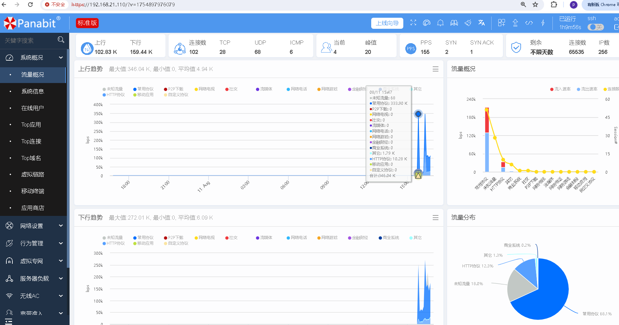Open the 下行趋势 chart hamburger menu
Screen dimensions: 619x325
[435, 218]
